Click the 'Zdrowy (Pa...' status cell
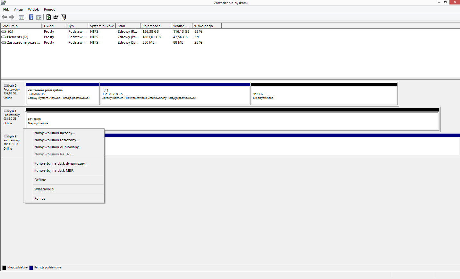 (128, 37)
